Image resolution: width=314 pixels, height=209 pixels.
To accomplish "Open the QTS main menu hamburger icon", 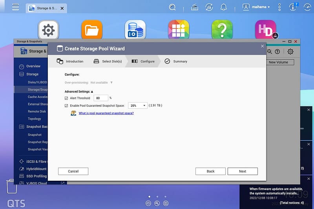I will 15,7.
